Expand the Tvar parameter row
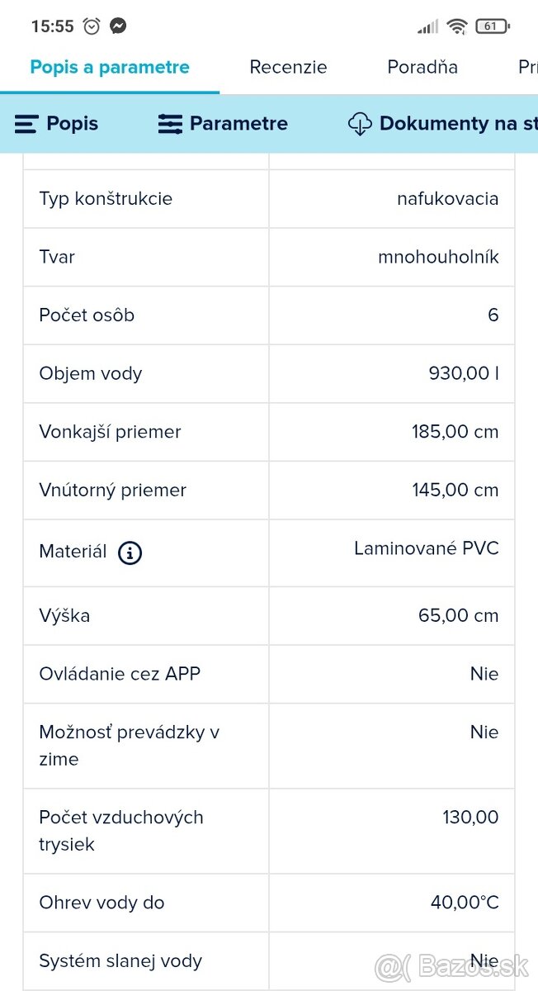Image resolution: width=538 pixels, height=991 pixels. click(268, 257)
